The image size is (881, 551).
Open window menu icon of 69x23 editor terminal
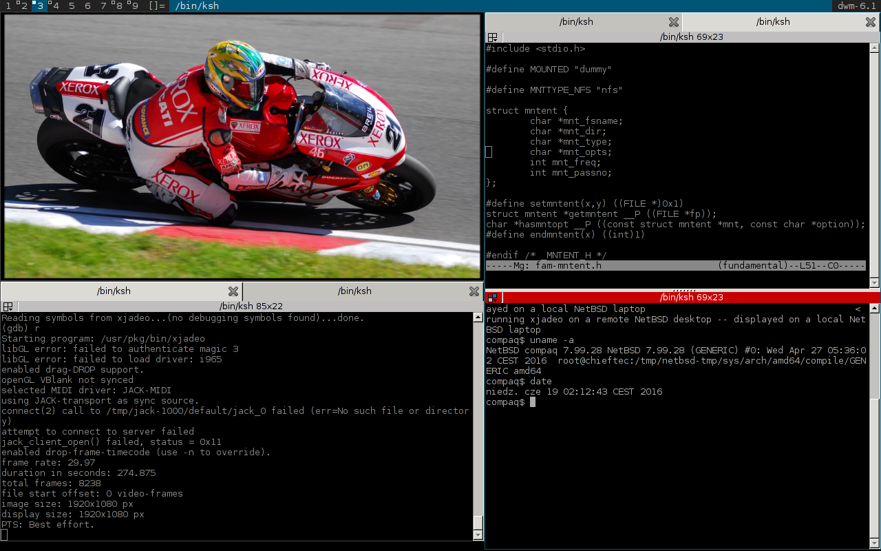click(x=493, y=37)
